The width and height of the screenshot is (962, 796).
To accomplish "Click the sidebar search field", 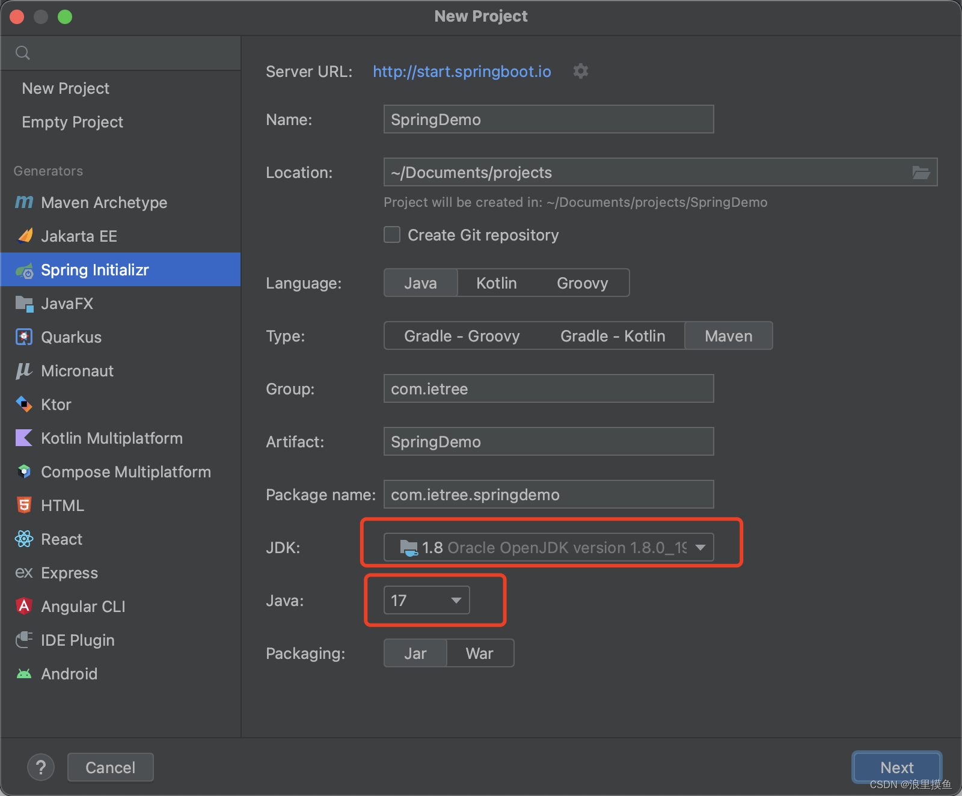I will tap(121, 53).
